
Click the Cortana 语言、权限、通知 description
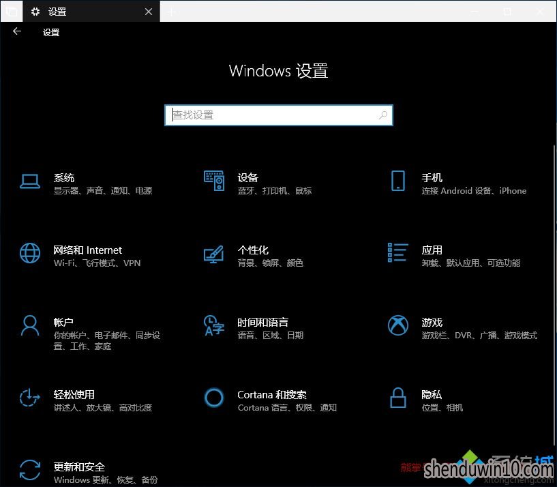pyautogui.click(x=288, y=408)
